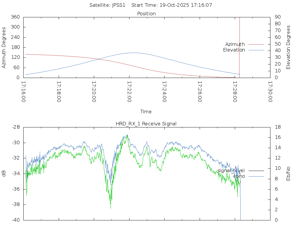This screenshot has height=226, width=302.
Task: Select the 17:22:00 time tick label
Action: pos(129,92)
